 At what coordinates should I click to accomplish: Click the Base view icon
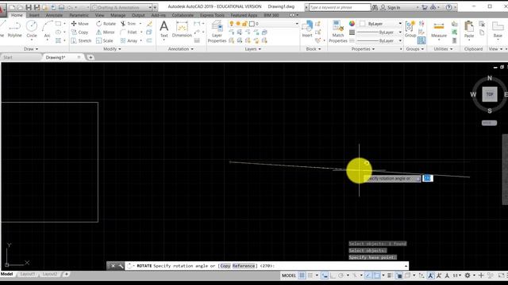498,29
